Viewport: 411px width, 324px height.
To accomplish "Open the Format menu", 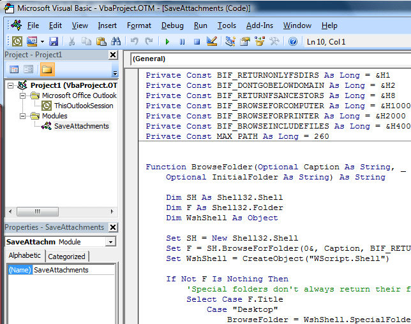I will pos(139,25).
